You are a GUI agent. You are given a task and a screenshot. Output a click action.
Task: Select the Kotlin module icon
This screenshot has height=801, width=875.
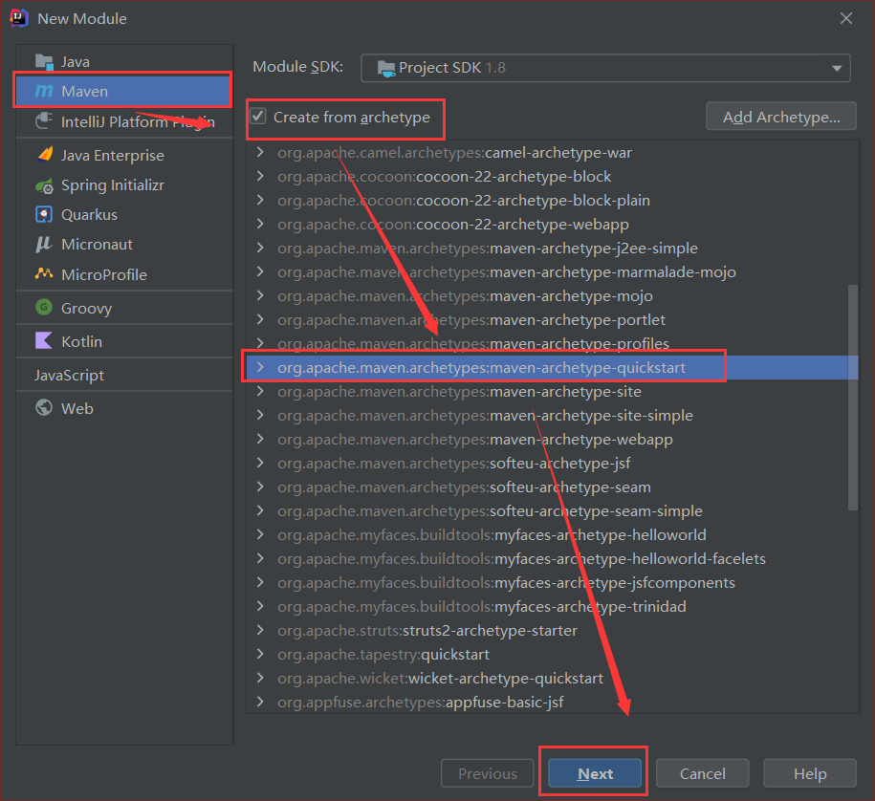tap(44, 341)
